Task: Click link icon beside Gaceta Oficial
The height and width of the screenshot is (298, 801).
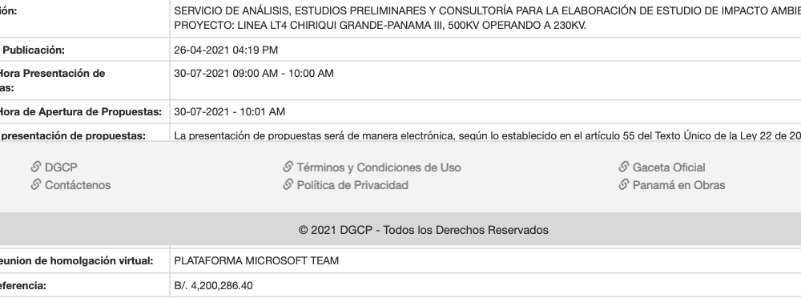Action: coord(624,167)
